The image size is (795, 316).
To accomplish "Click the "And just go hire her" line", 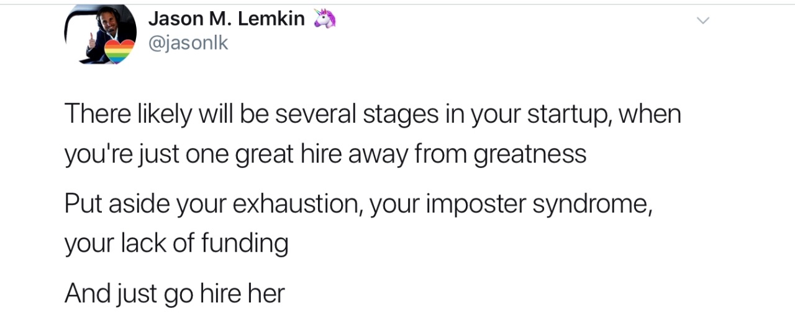I will point(175,292).
